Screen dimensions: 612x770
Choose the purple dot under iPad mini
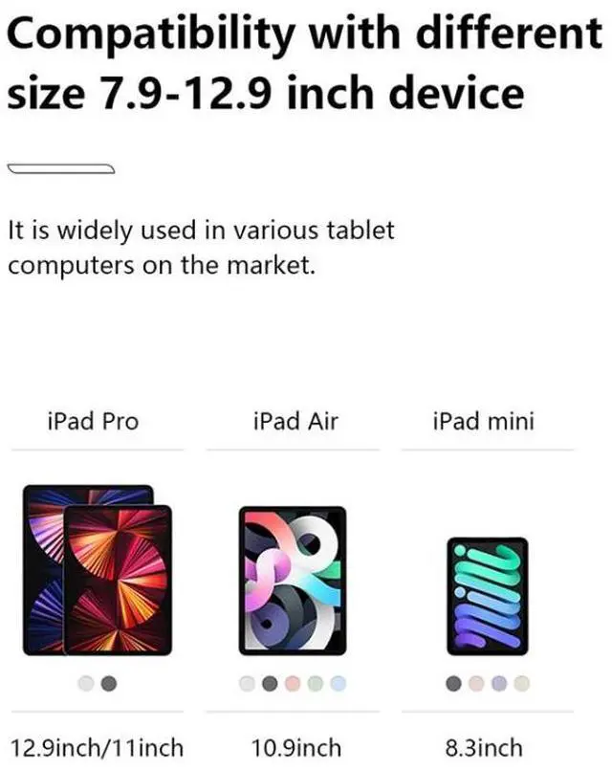point(499,683)
